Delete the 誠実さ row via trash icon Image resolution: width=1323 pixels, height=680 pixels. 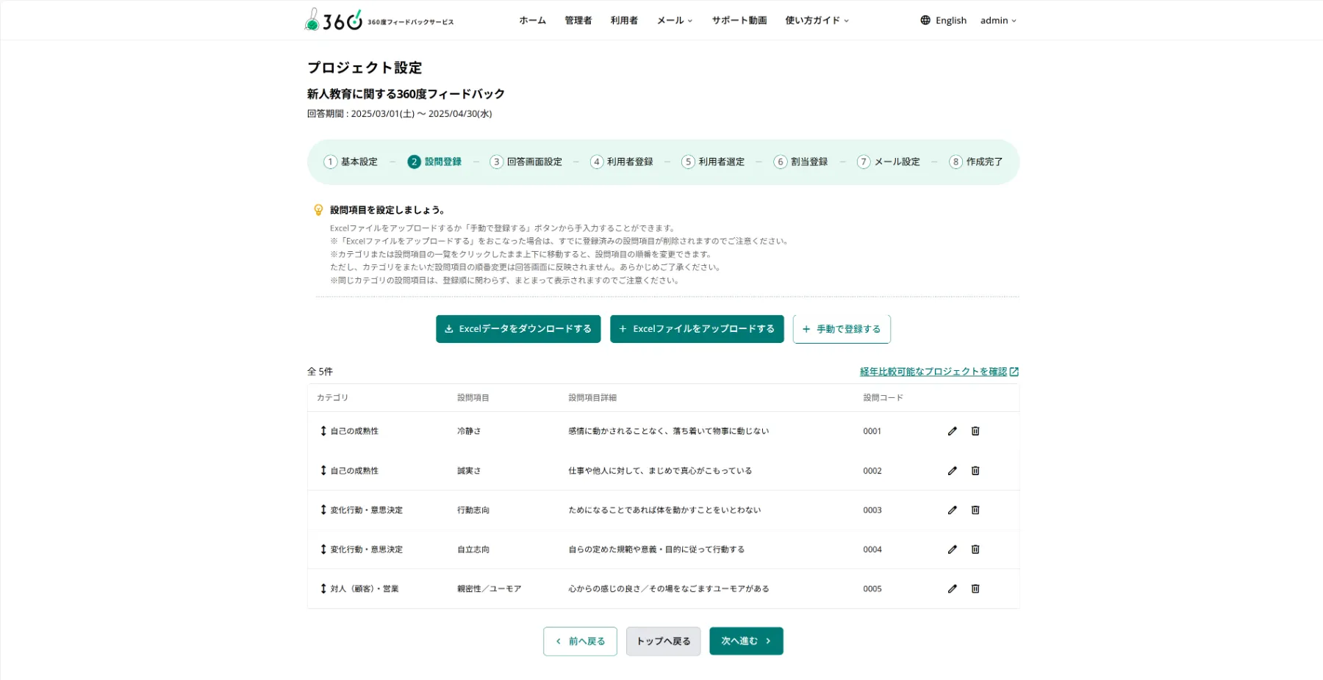975,471
